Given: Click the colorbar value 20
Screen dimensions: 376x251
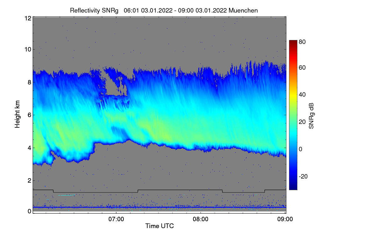Looking at the screenshot, I should pyautogui.click(x=302, y=122).
